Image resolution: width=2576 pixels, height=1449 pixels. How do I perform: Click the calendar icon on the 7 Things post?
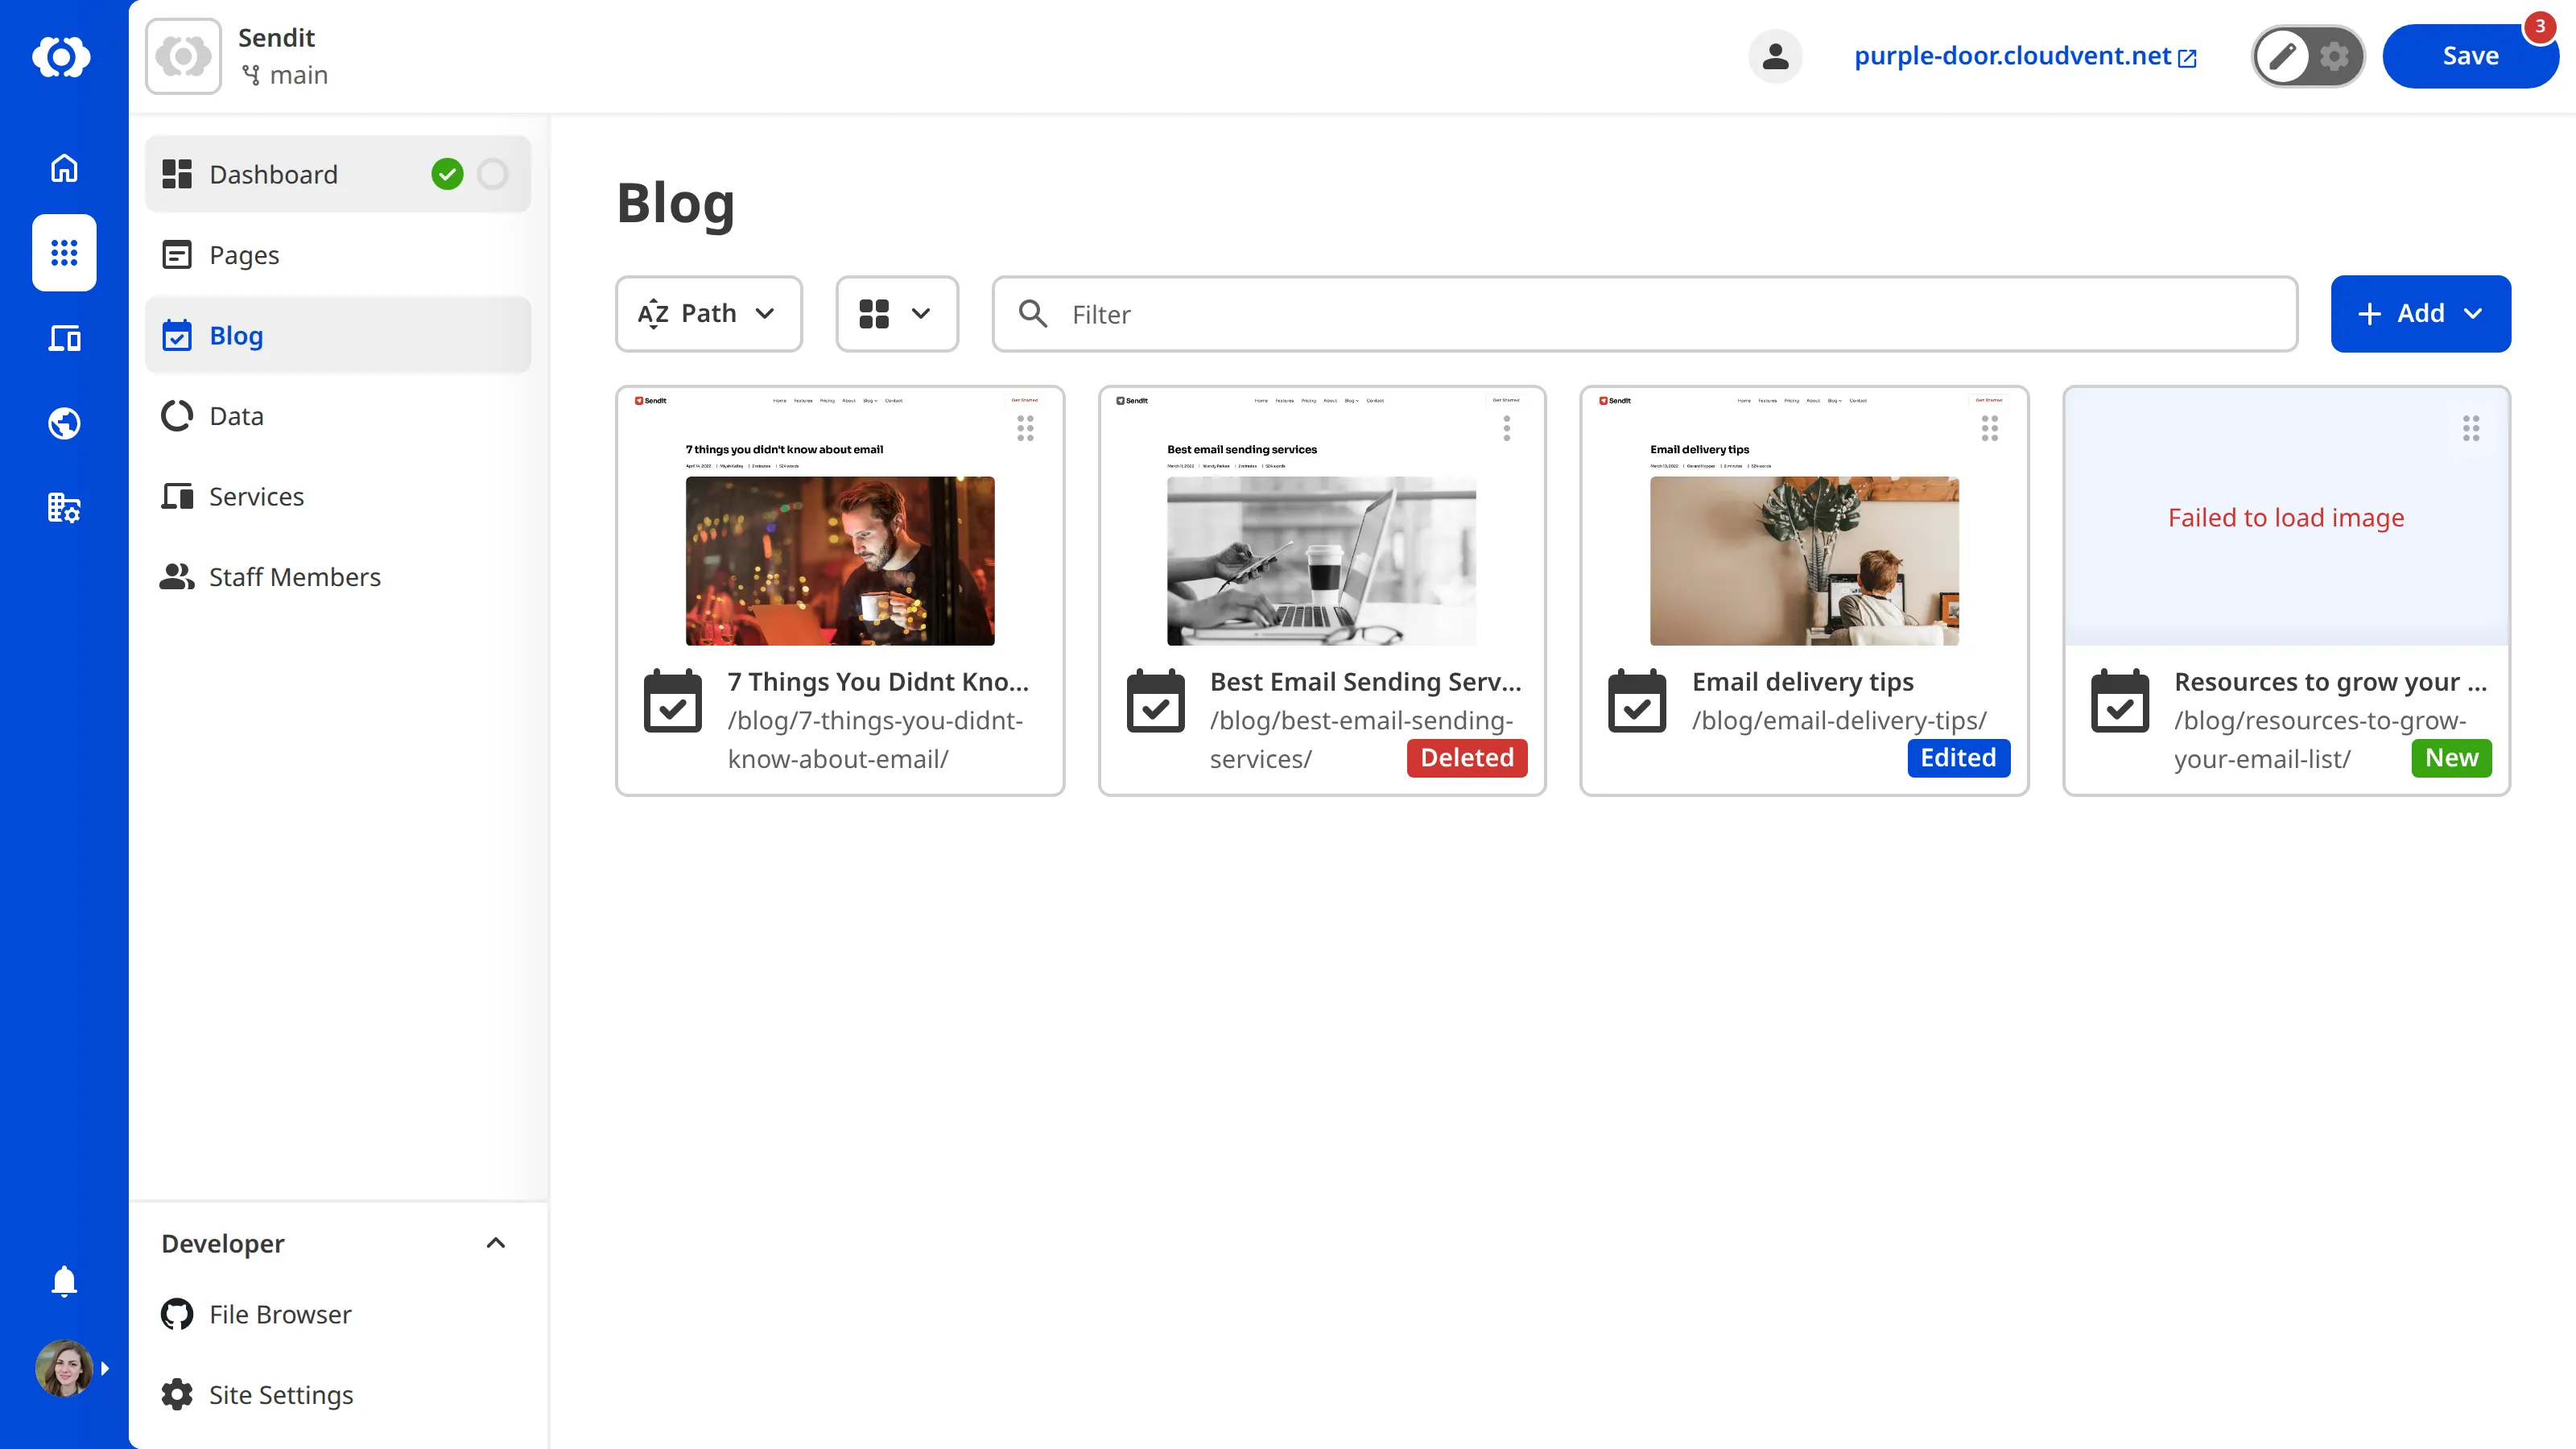click(x=674, y=701)
